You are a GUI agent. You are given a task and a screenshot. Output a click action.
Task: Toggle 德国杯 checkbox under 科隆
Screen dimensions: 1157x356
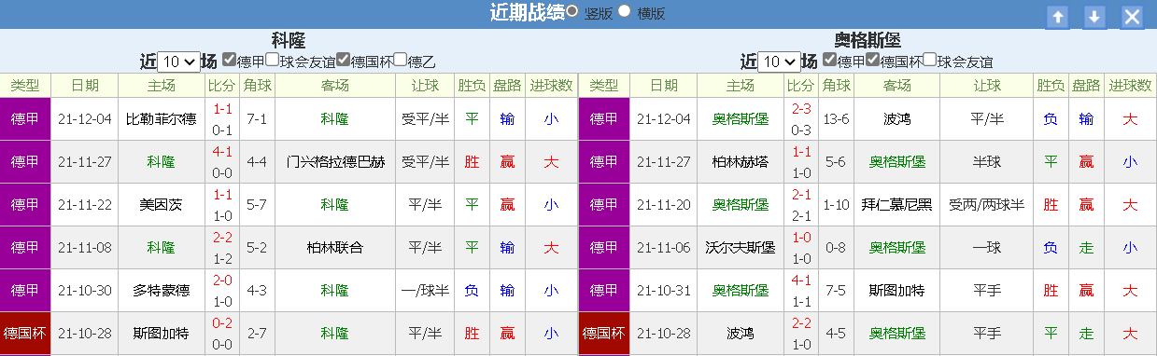[344, 60]
